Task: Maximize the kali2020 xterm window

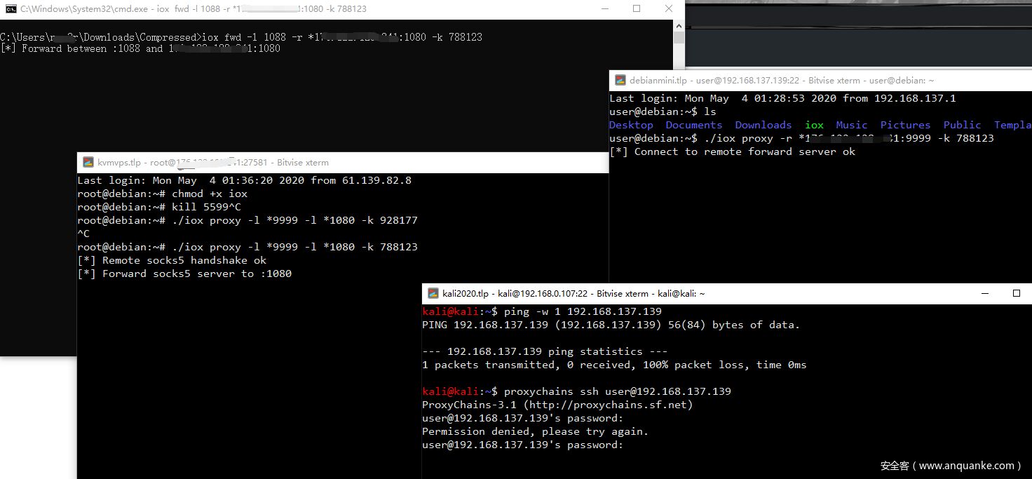Action: click(x=1017, y=293)
